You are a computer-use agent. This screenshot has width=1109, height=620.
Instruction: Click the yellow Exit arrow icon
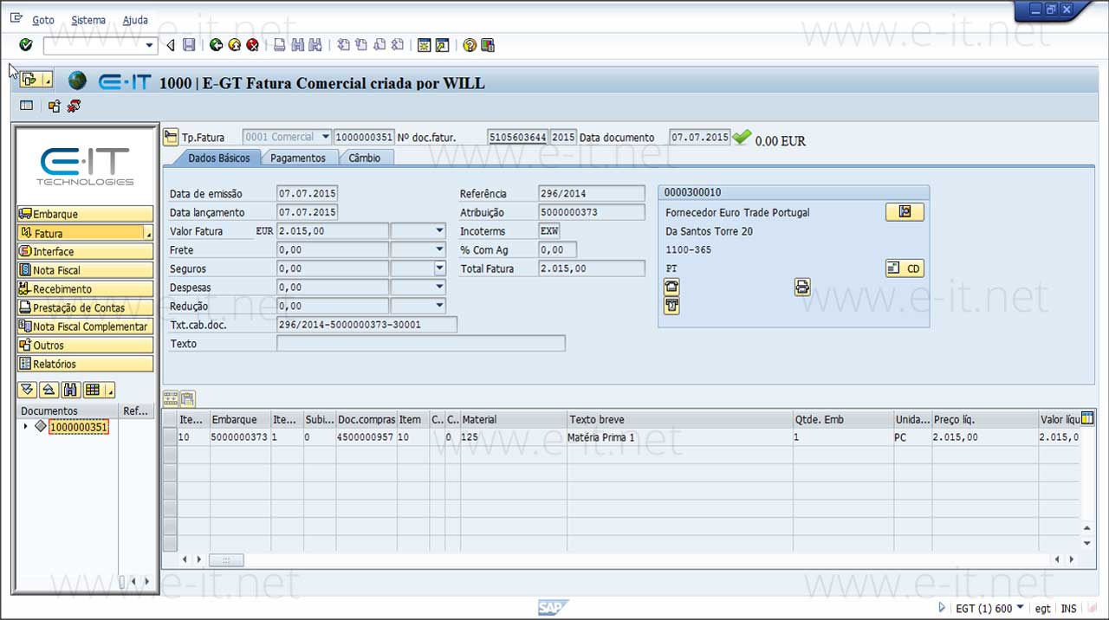tap(234, 45)
